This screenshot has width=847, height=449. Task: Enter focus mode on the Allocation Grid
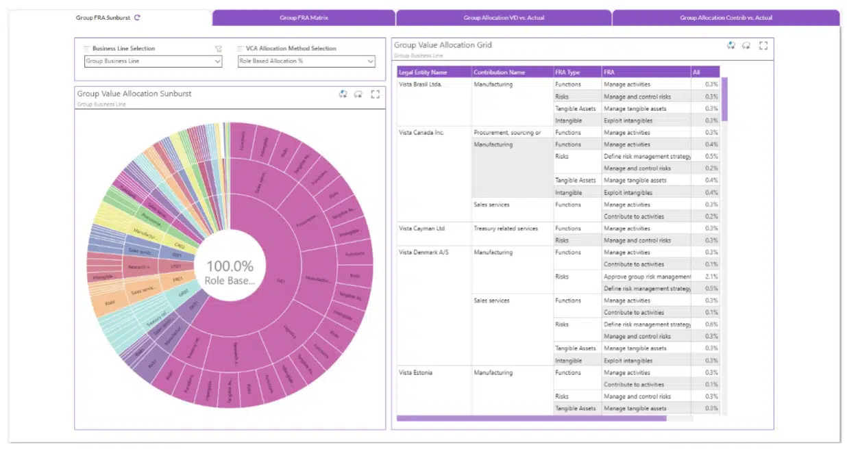pos(763,45)
